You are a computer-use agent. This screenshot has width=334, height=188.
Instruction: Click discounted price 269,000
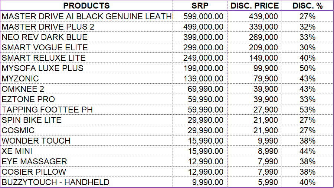pos(255,37)
